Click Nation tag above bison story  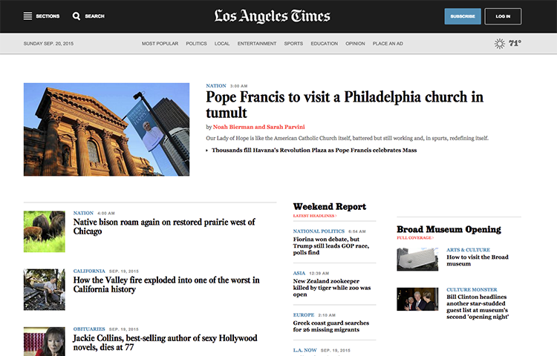pos(83,213)
